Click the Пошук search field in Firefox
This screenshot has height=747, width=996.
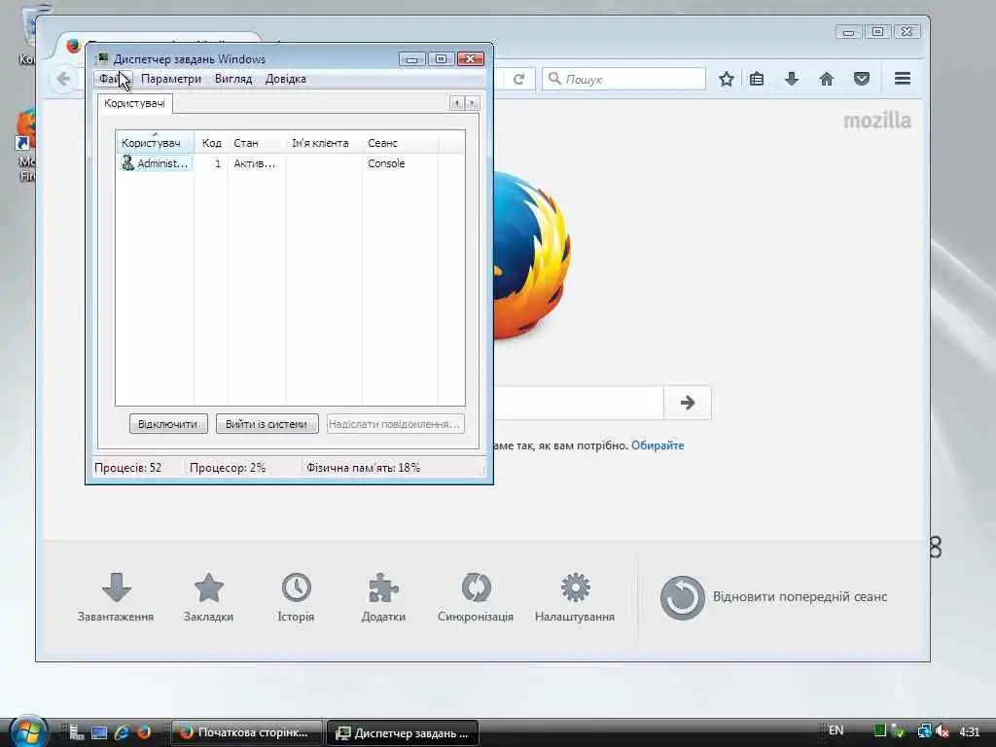pos(623,79)
